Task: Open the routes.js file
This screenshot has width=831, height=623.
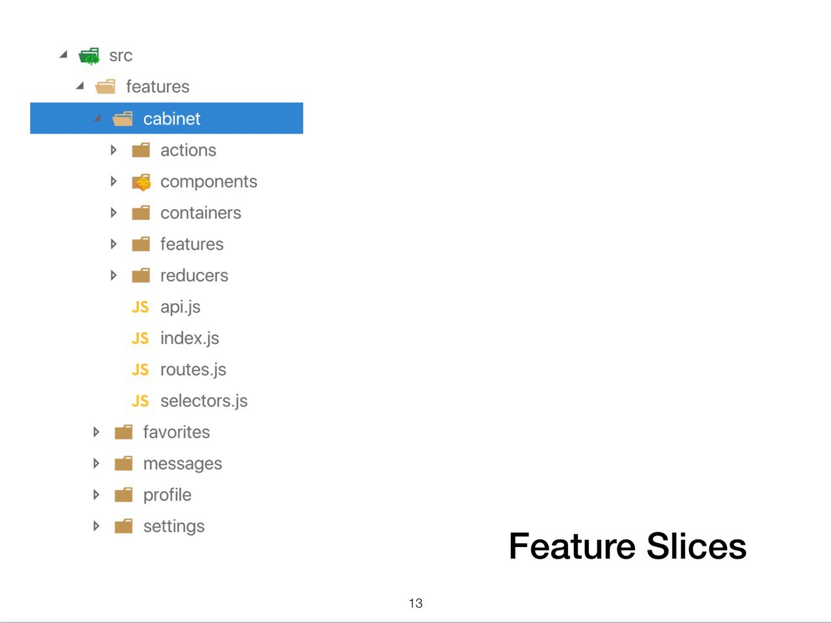Action: click(x=193, y=370)
